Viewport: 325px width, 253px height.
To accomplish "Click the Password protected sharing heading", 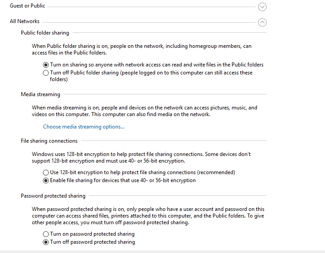I will [x=53, y=196].
